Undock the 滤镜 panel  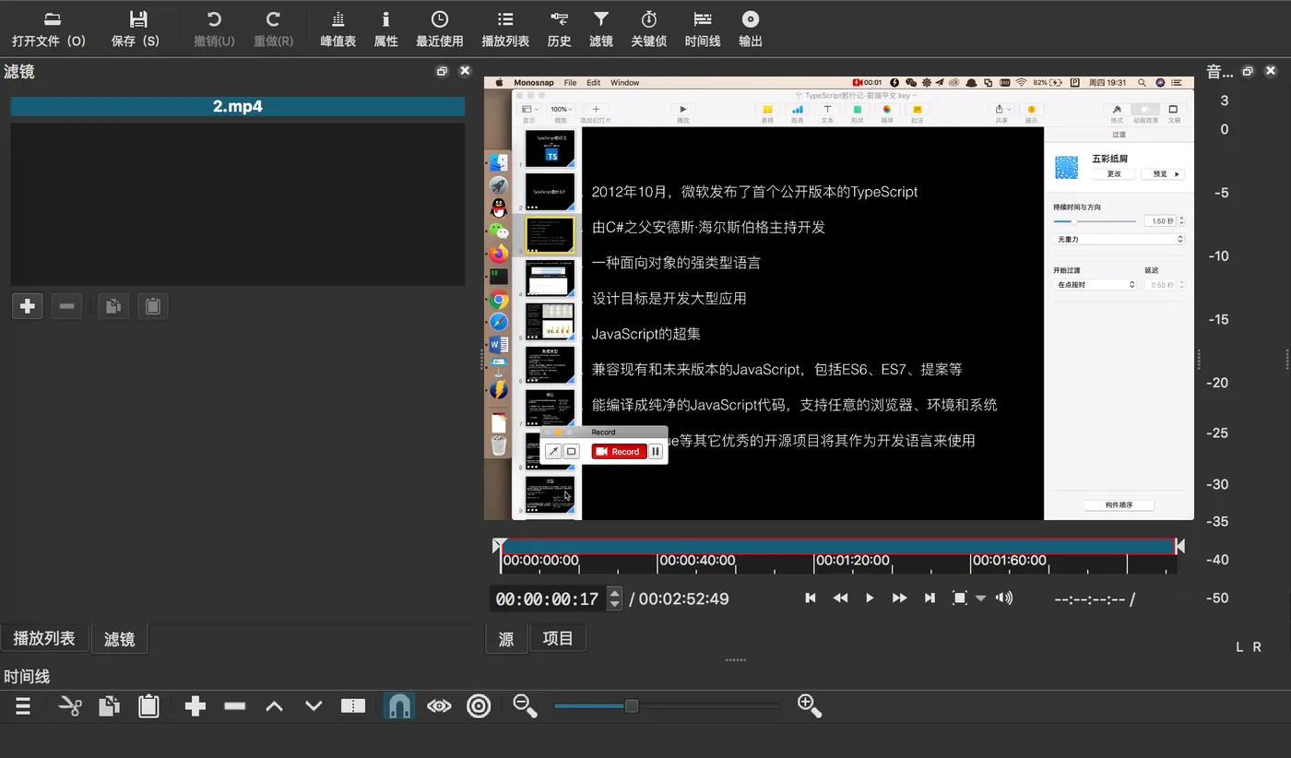point(442,71)
